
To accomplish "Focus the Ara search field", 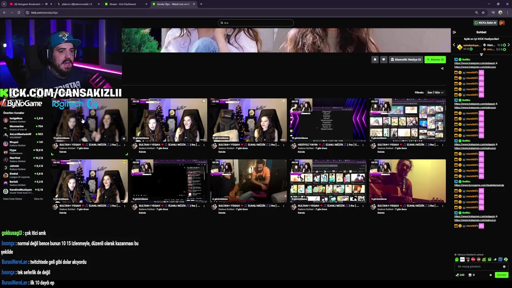I will tap(256, 23).
